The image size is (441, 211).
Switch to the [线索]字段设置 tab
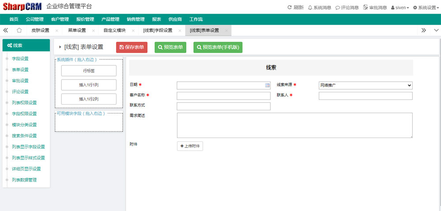point(157,30)
